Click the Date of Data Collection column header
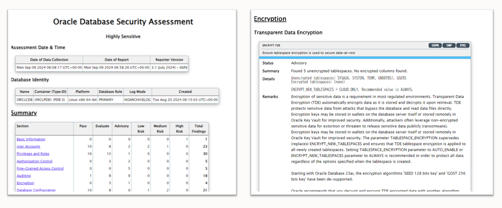The width and height of the screenshot is (502, 208). tap(49, 59)
